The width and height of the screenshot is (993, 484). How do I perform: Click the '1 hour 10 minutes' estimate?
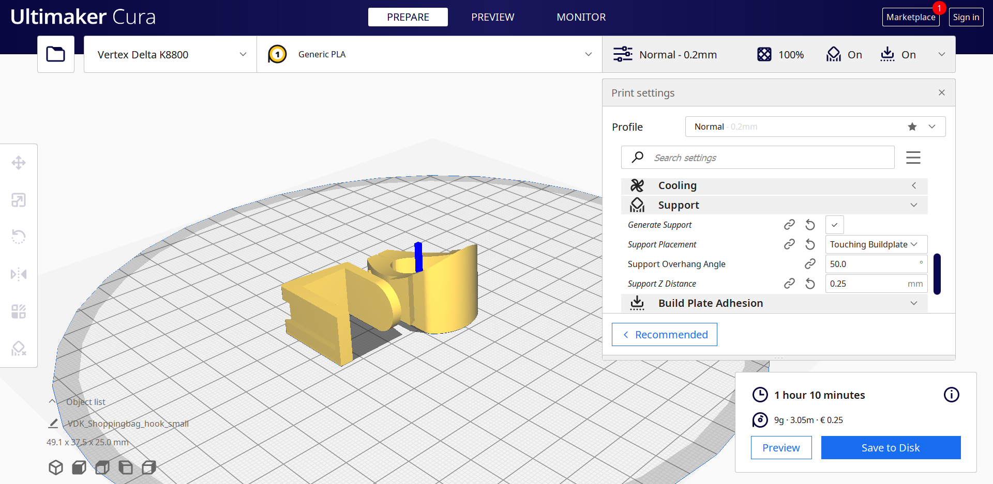(x=819, y=395)
